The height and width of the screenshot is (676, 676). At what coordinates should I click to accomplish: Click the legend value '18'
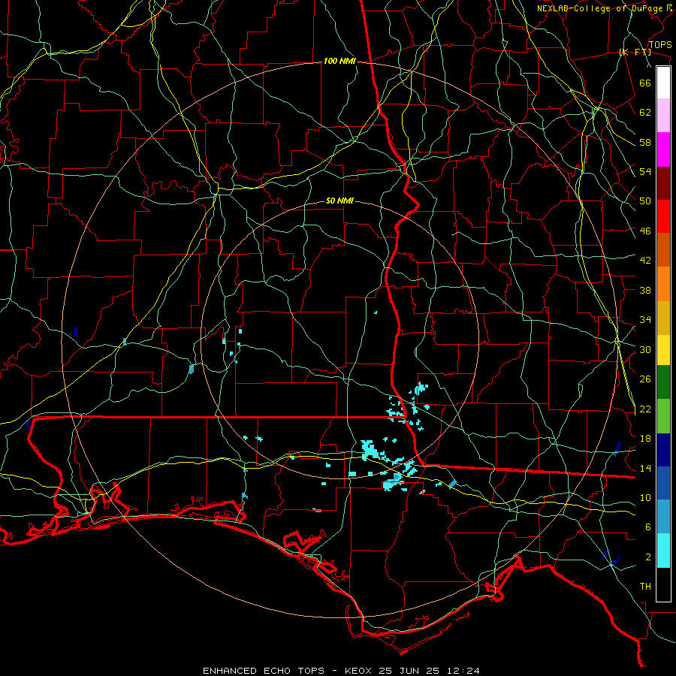click(645, 438)
